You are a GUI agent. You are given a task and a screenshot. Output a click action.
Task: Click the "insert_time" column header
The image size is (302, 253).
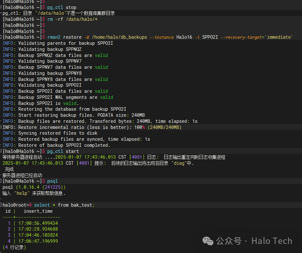pyautogui.click(x=38, y=211)
